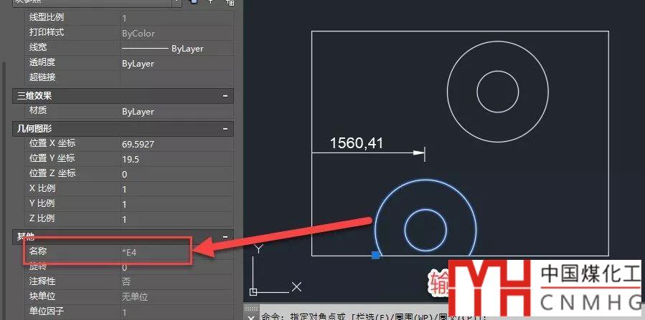Select the 材质 ByLayer material field

[x=176, y=112]
